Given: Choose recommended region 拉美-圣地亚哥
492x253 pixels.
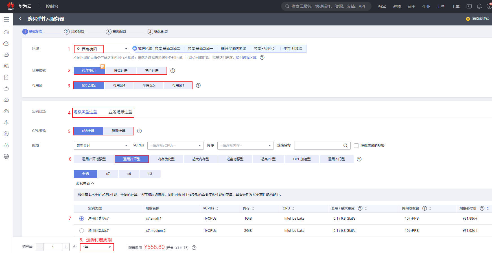Looking at the screenshot, I should [265, 49].
